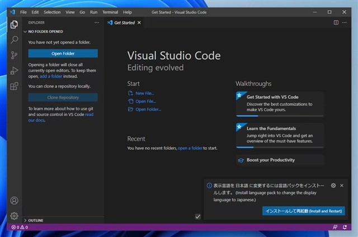Open Explorer views and more actions menu
This screenshot has height=237, width=358.
[x=96, y=23]
